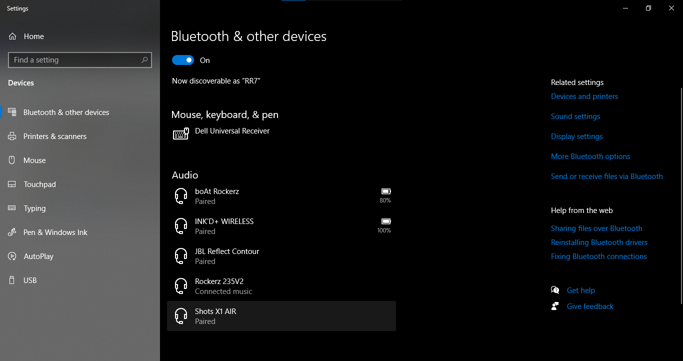This screenshot has height=361, width=683.
Task: Open Fixing Bluetooth connections help link
Action: pyautogui.click(x=599, y=256)
